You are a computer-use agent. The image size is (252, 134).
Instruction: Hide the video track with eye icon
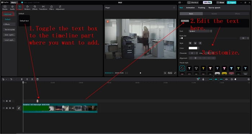click(x=10, y=108)
